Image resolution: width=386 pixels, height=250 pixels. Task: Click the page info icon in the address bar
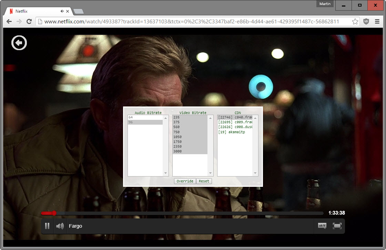(x=40, y=22)
